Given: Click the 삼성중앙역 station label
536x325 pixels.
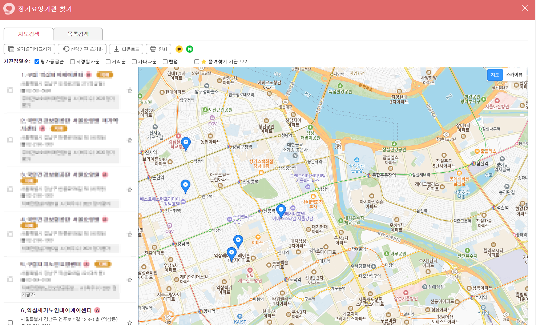Looking at the screenshot, I should pos(287,168).
